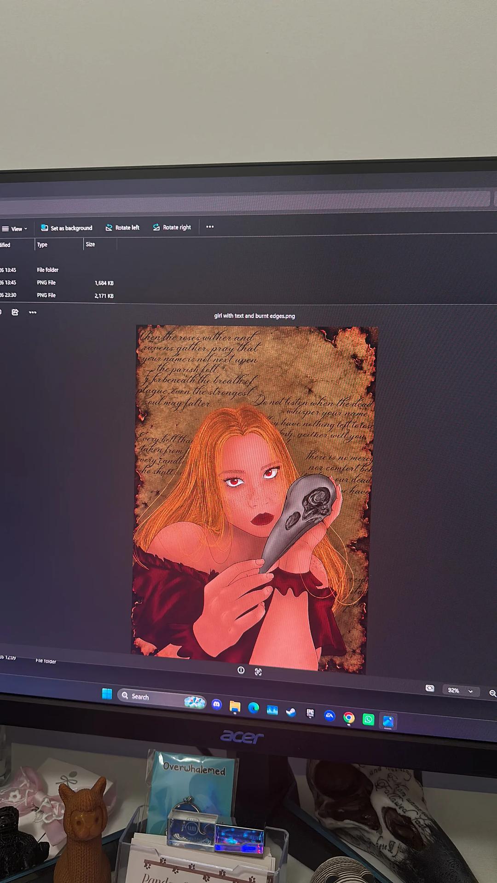Select the 1,684 KB PNG file
This screenshot has height=883, width=497.
click(58, 283)
